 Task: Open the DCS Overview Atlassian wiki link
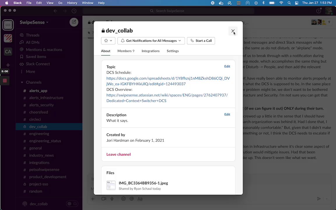point(167,98)
